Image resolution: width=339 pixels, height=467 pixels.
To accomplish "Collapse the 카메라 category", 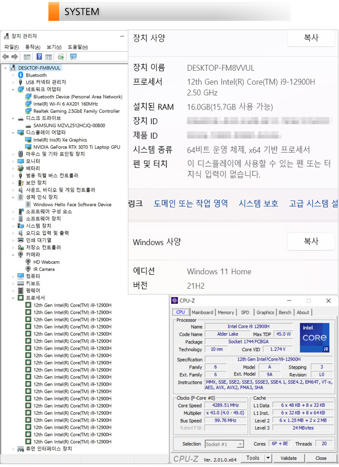I will [x=13, y=255].
